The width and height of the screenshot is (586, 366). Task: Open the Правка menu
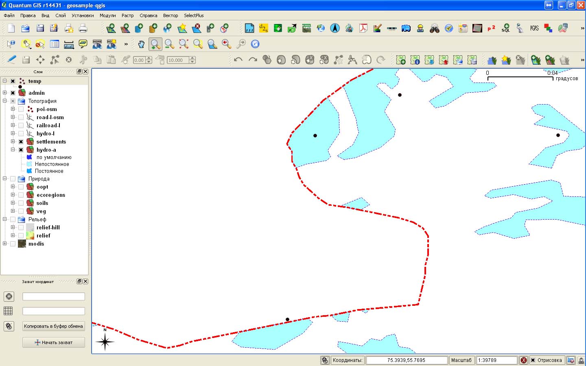[28, 15]
